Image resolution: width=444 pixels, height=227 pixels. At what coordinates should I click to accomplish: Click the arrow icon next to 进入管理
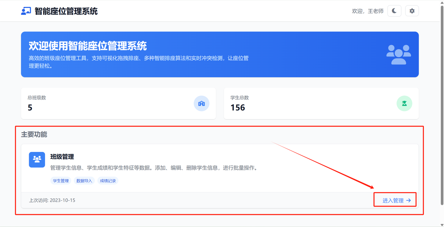pos(409,200)
